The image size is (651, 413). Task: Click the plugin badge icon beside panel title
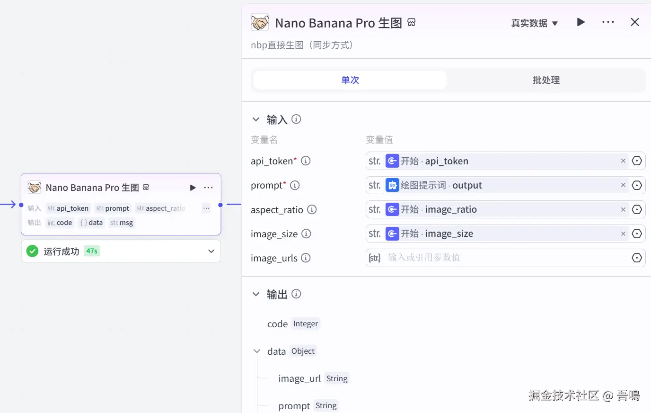coord(412,22)
